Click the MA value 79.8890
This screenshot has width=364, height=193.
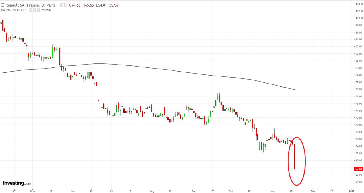pyautogui.click(x=46, y=10)
